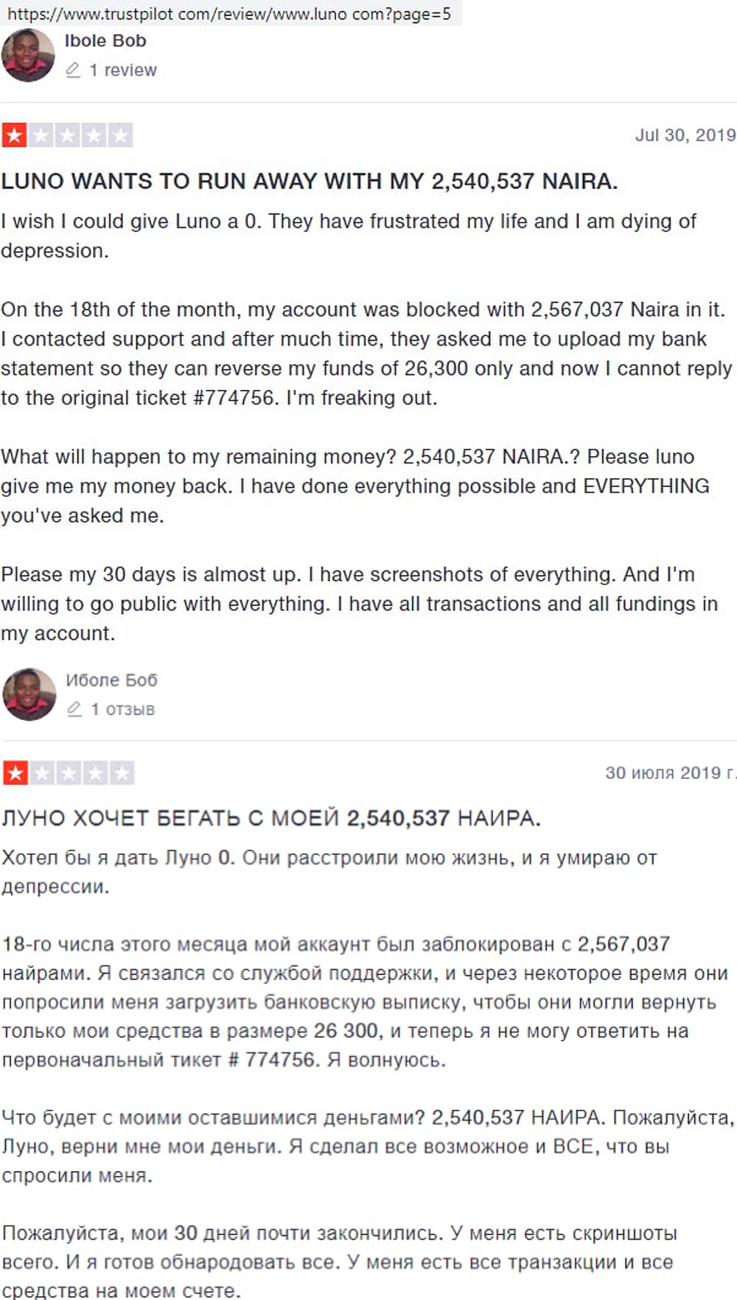Click the "30 июля 2019 г." review date
737x1300 pixels.
[669, 773]
